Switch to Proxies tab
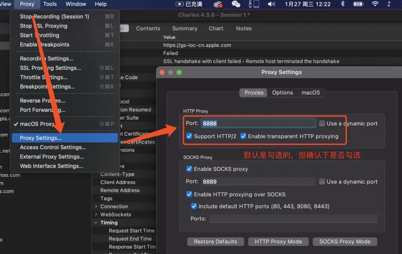Image resolution: width=402 pixels, height=254 pixels. (253, 93)
